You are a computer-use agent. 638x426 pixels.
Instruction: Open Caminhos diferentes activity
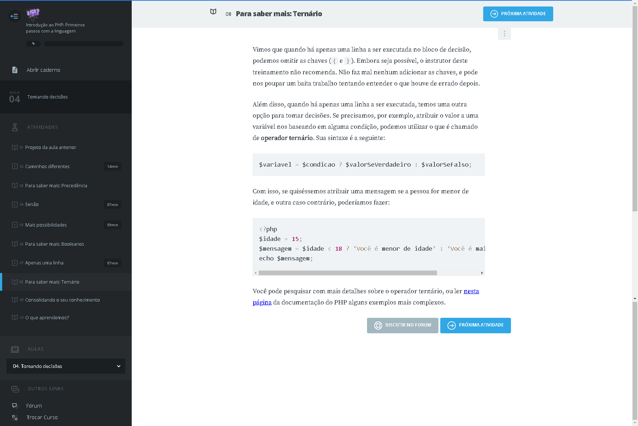pos(47,166)
